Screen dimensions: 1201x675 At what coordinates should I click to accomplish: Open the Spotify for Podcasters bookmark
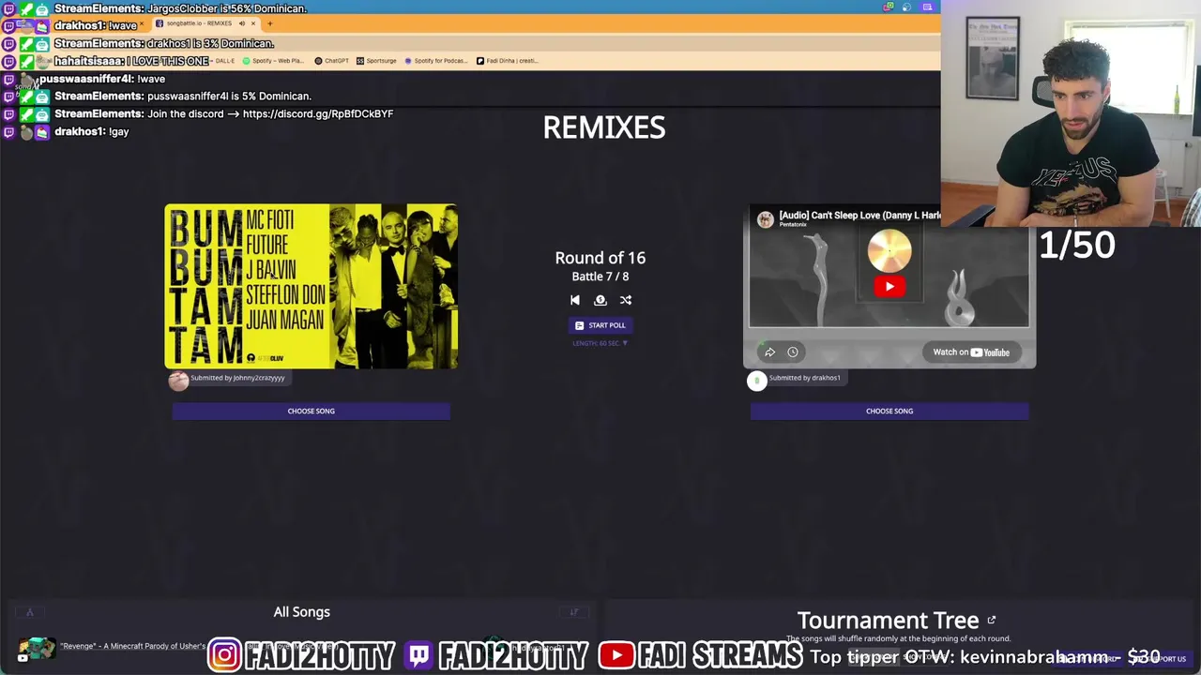coord(436,61)
